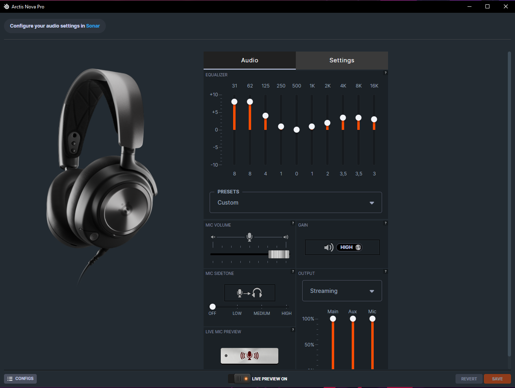
Task: Click the Aux output level slider handle
Action: (x=353, y=318)
